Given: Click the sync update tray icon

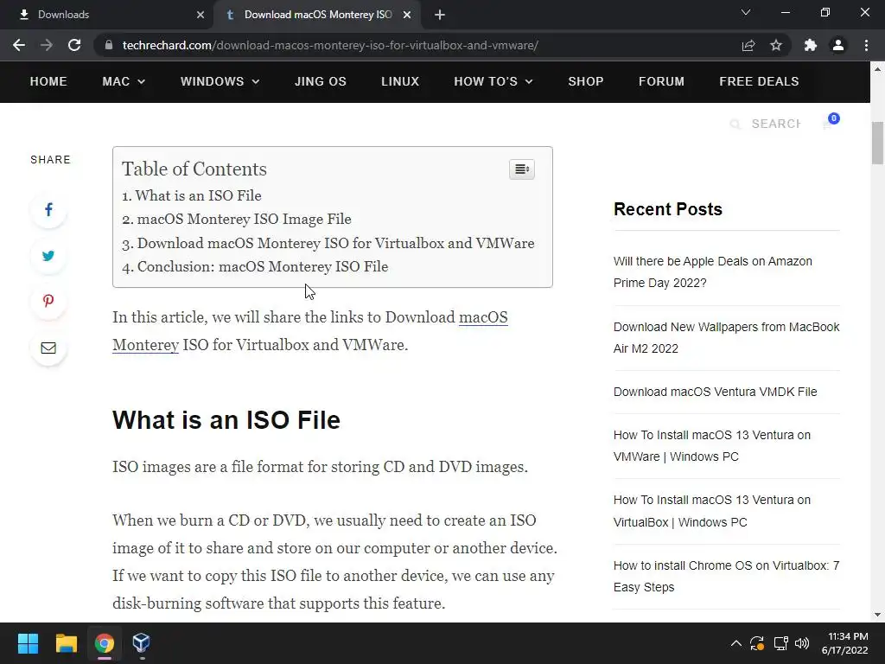Looking at the screenshot, I should point(757,643).
